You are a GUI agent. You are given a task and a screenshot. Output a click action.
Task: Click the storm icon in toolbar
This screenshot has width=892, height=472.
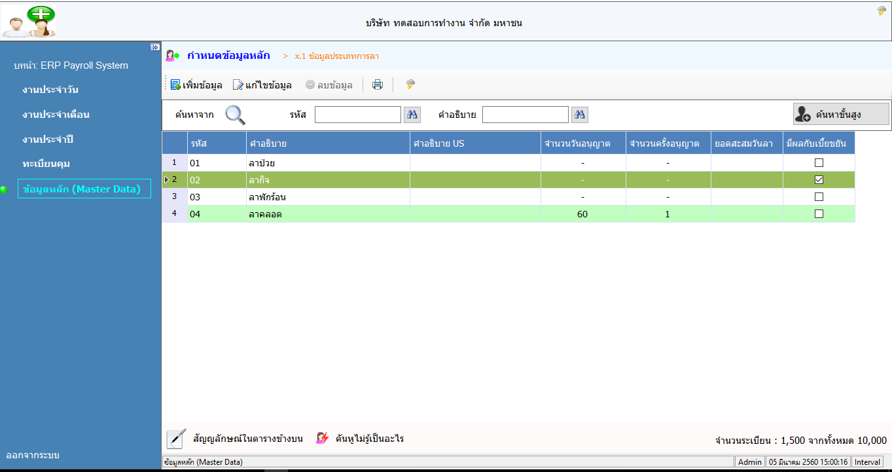coord(410,84)
